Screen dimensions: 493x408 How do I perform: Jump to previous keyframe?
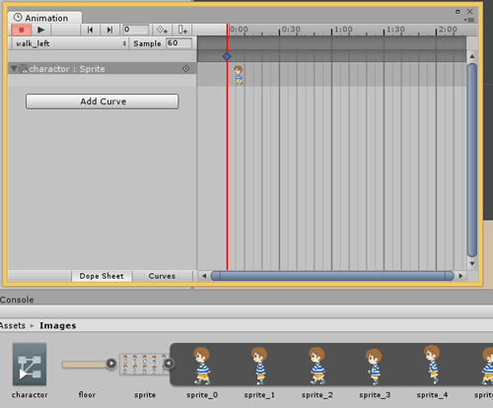[x=90, y=30]
